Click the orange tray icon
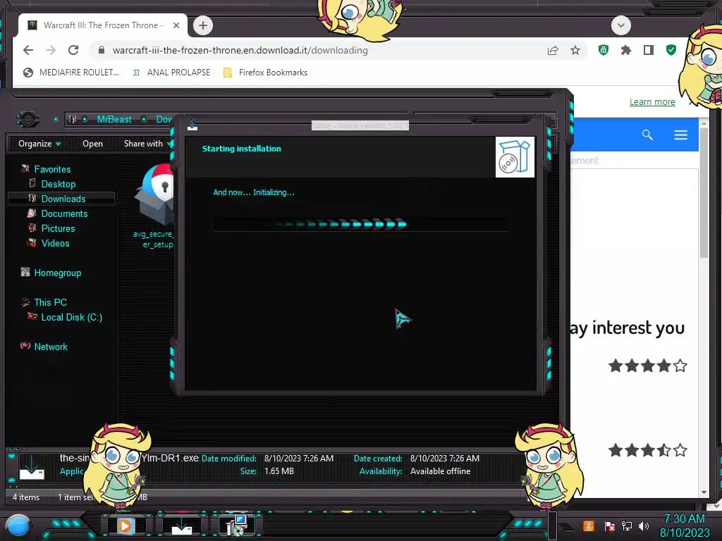Screen dimensions: 722x541 (589, 526)
